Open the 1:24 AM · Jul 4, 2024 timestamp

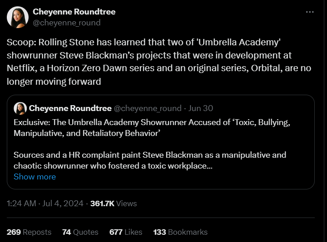click(45, 203)
